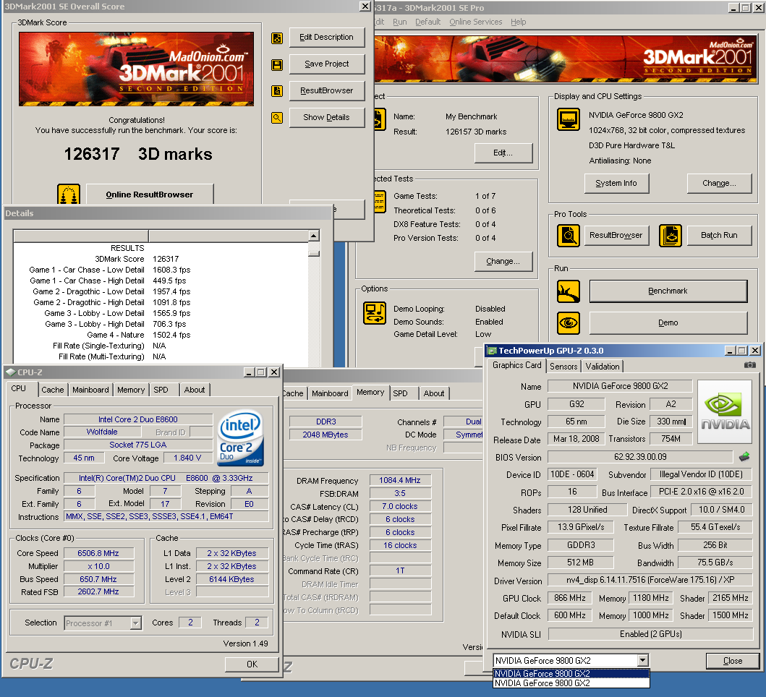Click the CPU-Z title bar icon
Image resolution: width=766 pixels, height=697 pixels.
click(x=10, y=372)
